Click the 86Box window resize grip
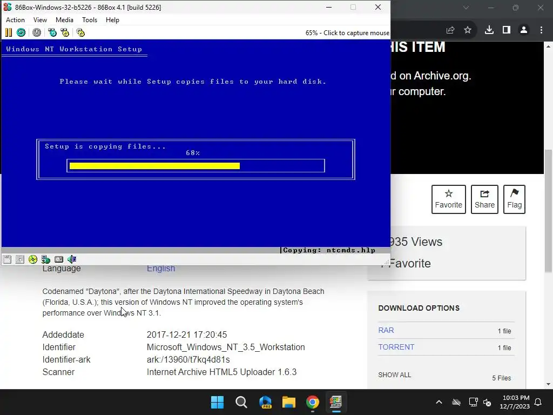Image resolution: width=553 pixels, height=415 pixels. [387, 262]
